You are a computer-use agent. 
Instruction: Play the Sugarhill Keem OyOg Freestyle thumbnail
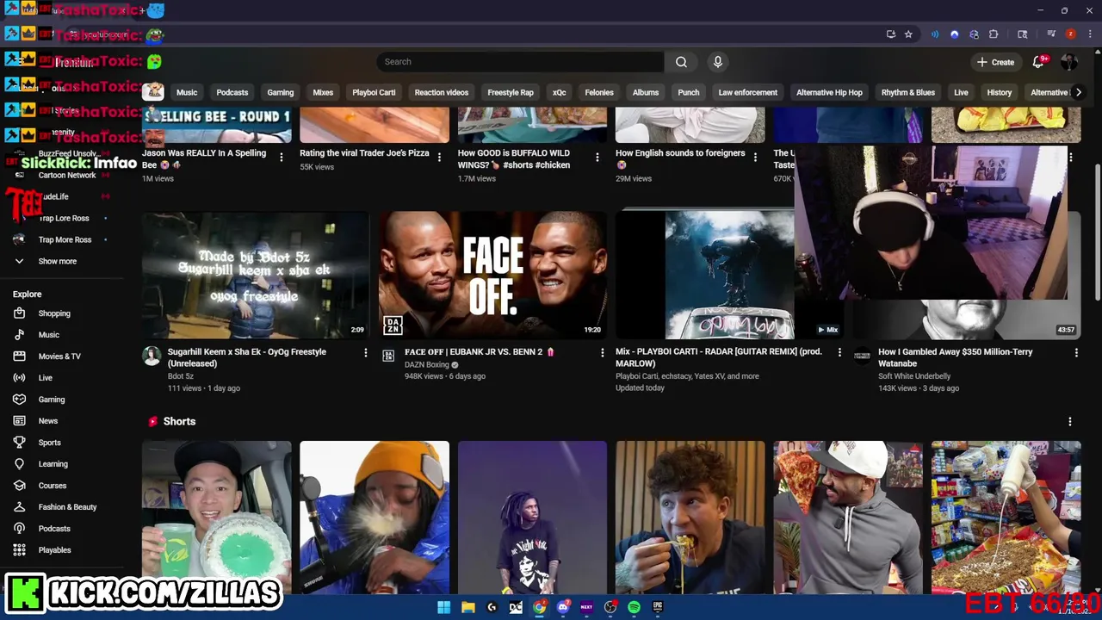(x=256, y=276)
